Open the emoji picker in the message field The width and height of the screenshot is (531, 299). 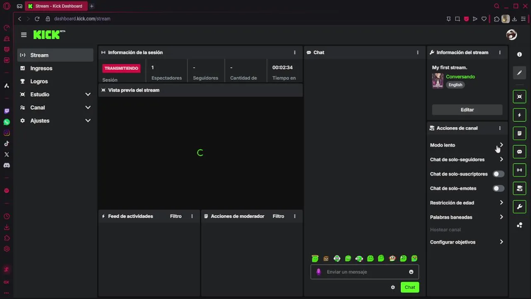point(411,272)
